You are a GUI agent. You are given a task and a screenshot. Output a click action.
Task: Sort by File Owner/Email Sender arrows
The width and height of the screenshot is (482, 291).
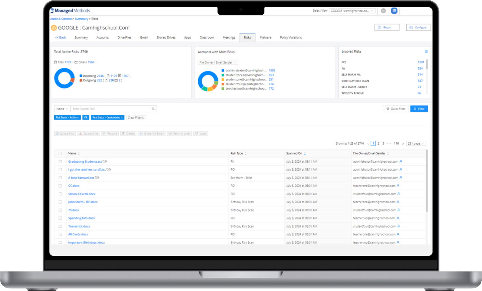388,153
